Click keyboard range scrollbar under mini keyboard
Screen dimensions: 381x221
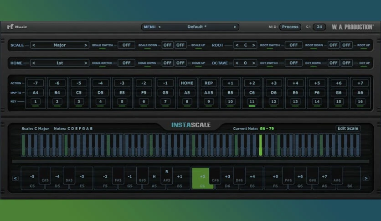[190, 161]
